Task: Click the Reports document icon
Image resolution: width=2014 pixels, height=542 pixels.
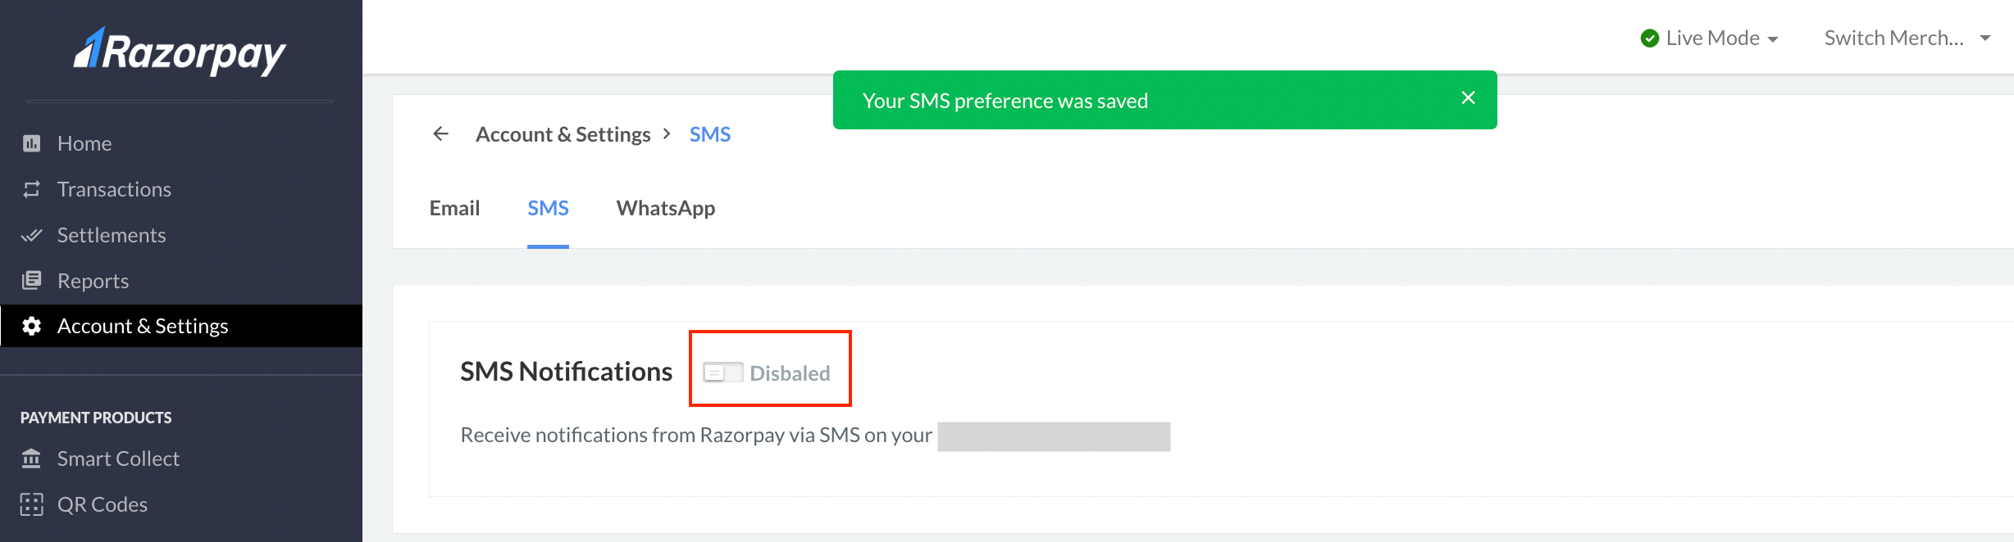Action: point(32,281)
